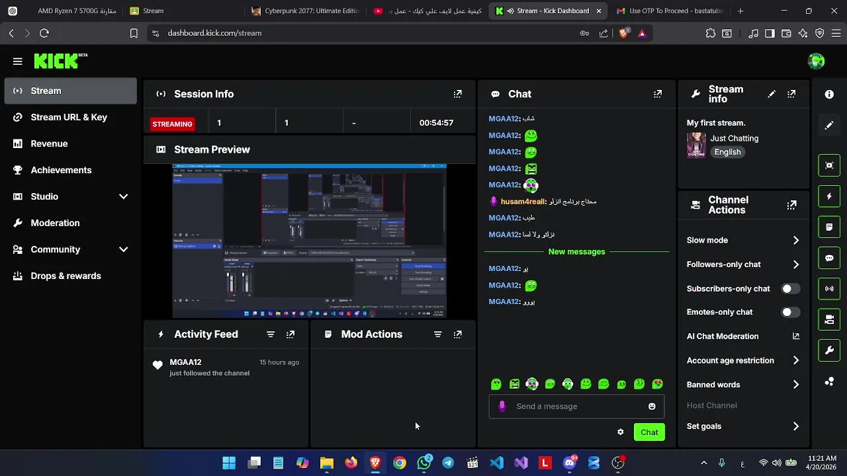The width and height of the screenshot is (847, 476).
Task: Open File Explorer from the taskbar
Action: [327, 463]
